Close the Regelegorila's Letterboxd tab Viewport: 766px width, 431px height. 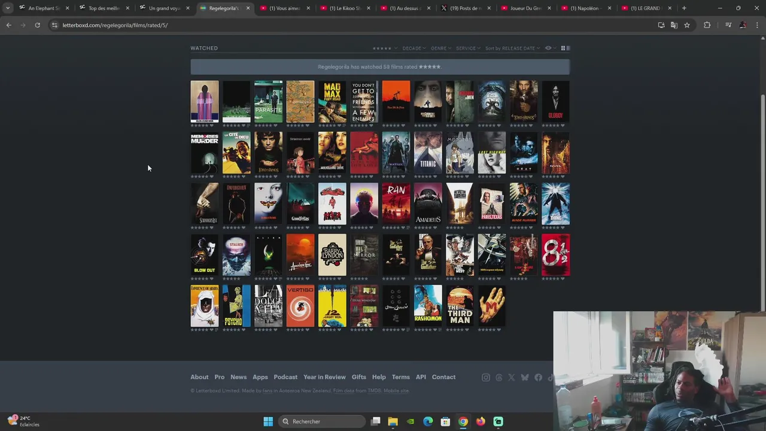248,8
